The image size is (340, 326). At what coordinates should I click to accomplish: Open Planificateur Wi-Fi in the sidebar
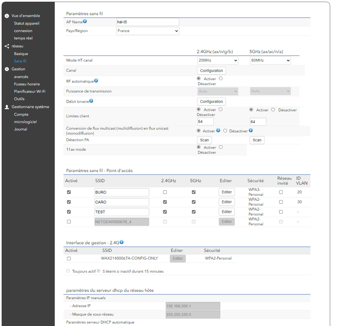tap(30, 91)
